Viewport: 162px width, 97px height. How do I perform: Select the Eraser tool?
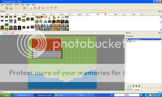point(39,8)
